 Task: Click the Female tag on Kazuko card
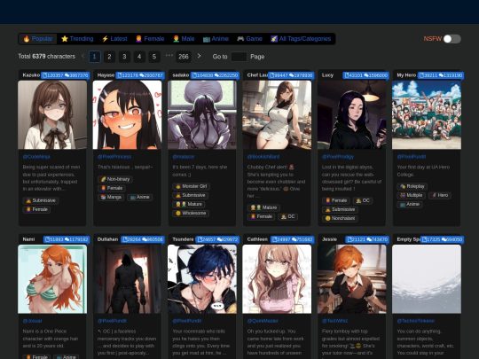click(x=36, y=209)
